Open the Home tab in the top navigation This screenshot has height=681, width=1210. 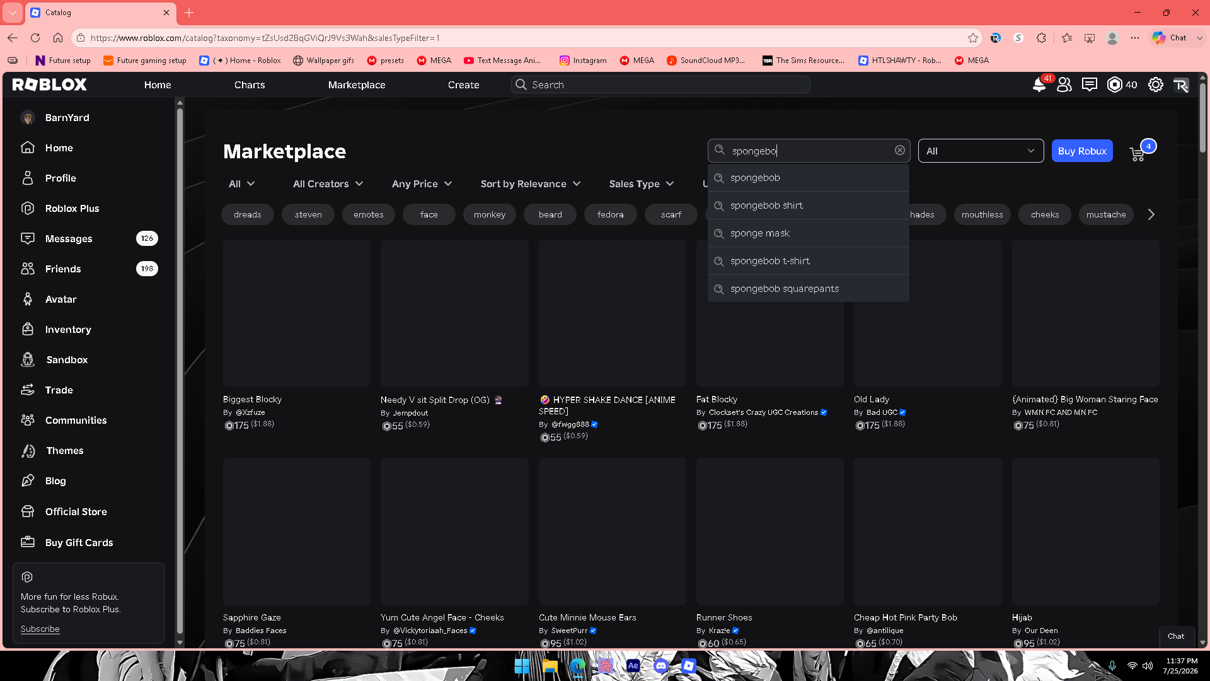158,84
